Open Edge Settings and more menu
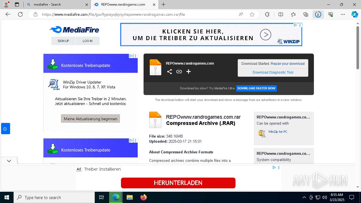This screenshot has width=361, height=203. click(x=343, y=14)
